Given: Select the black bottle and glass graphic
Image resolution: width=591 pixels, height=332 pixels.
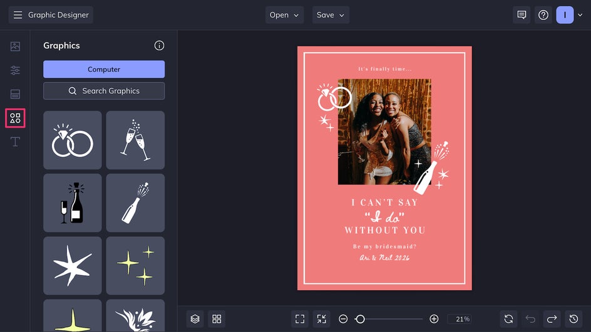Looking at the screenshot, I should (x=73, y=203).
